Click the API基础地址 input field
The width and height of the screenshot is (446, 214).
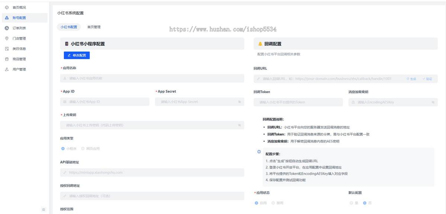click(x=152, y=172)
